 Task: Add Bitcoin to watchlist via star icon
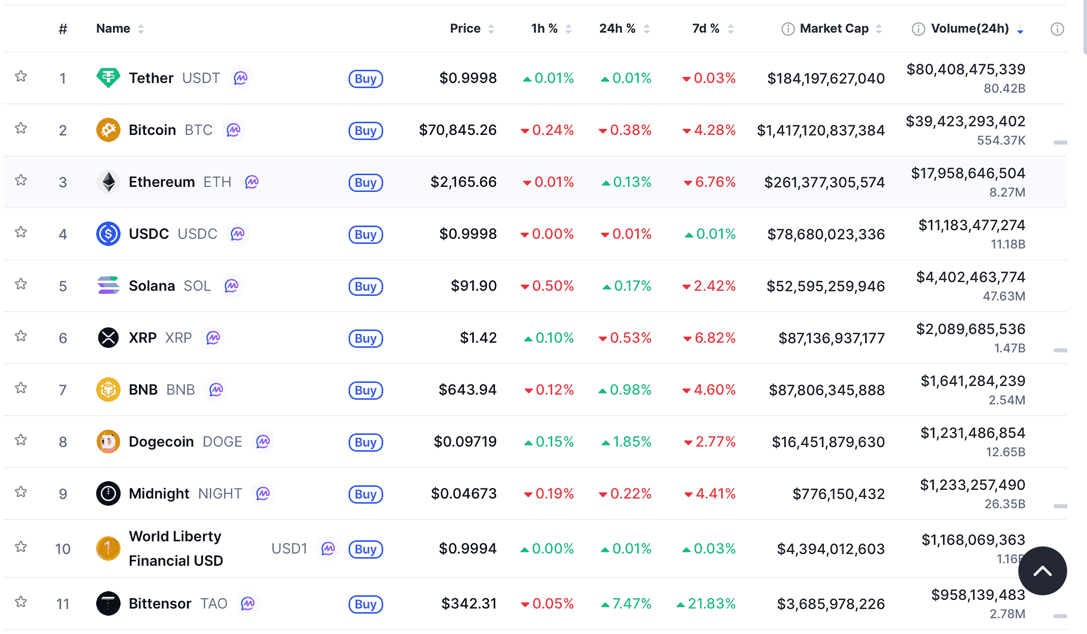[x=21, y=130]
